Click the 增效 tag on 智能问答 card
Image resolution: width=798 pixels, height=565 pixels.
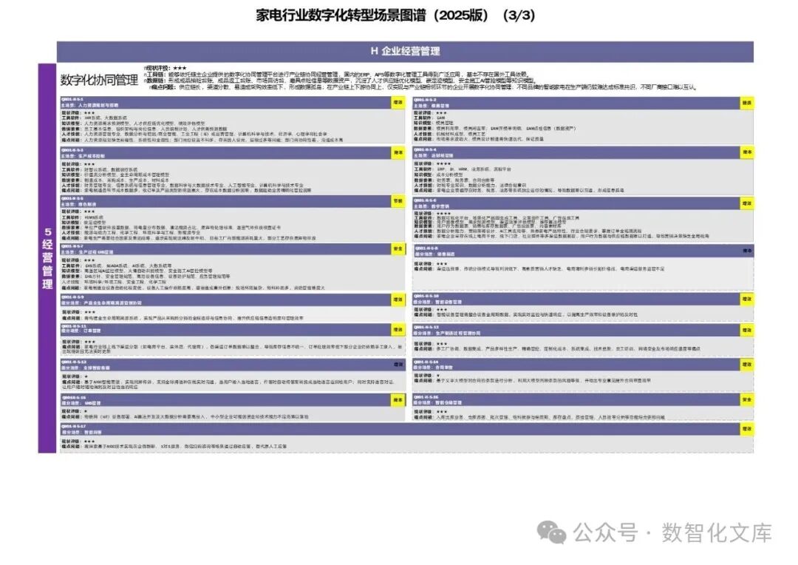746,430
